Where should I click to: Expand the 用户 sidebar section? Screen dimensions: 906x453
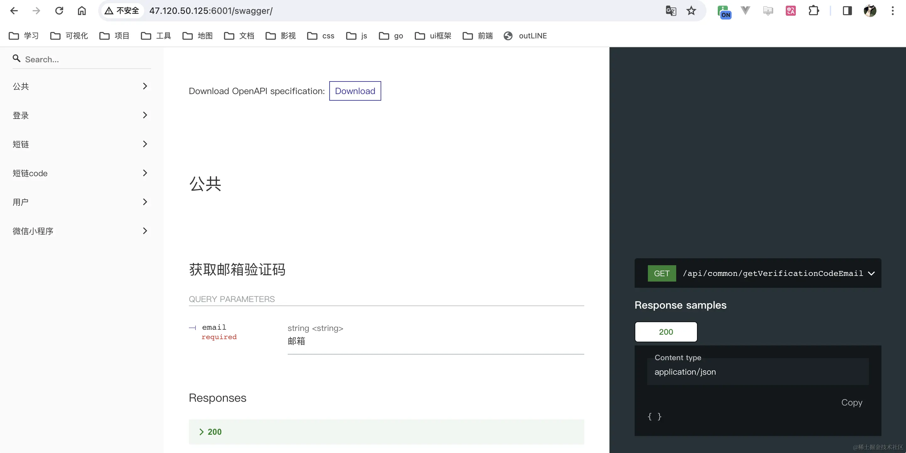tap(82, 202)
